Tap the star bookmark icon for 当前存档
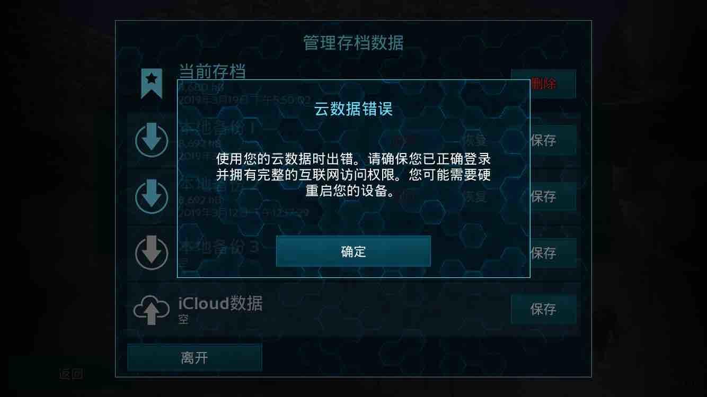This screenshot has width=707, height=397. [152, 84]
